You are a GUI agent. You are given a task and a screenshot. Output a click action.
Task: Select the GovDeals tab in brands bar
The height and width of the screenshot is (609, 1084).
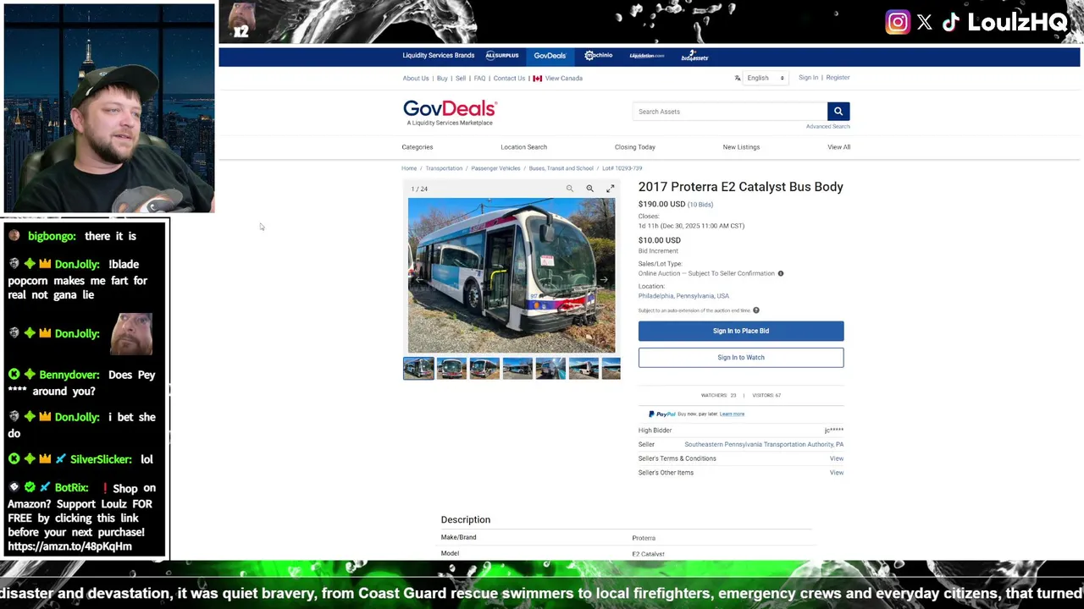pos(550,56)
